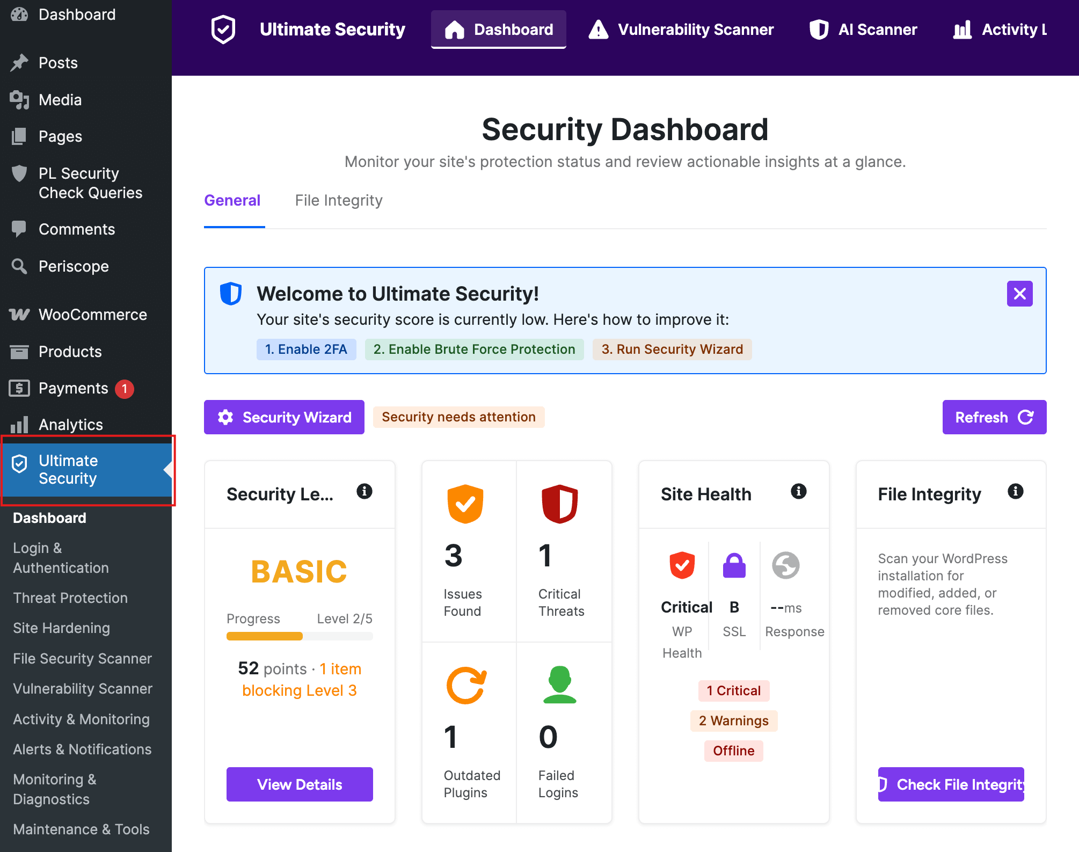1079x852 pixels.
Task: Click the purple SSL lock icon
Action: pos(734,565)
